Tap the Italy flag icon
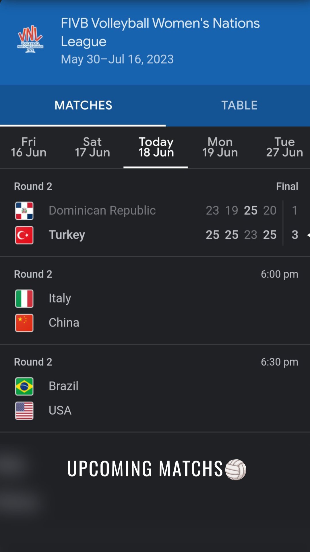This screenshot has width=310, height=552. pos(24,299)
